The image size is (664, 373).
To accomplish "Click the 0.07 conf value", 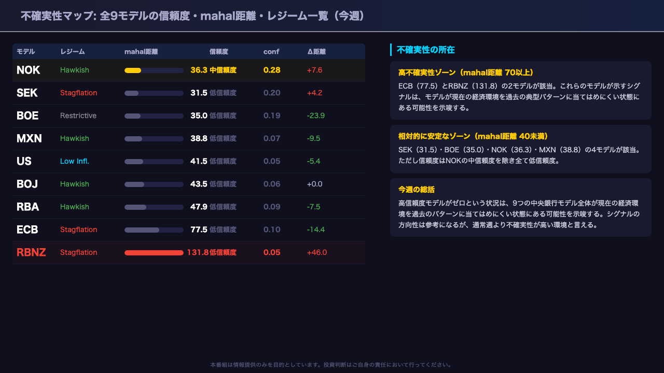I will [x=272, y=138].
